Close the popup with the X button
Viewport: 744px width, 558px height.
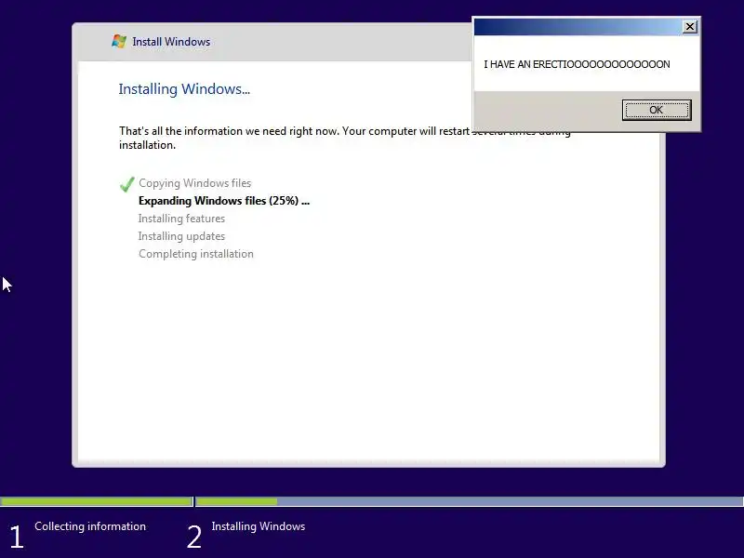(x=689, y=27)
